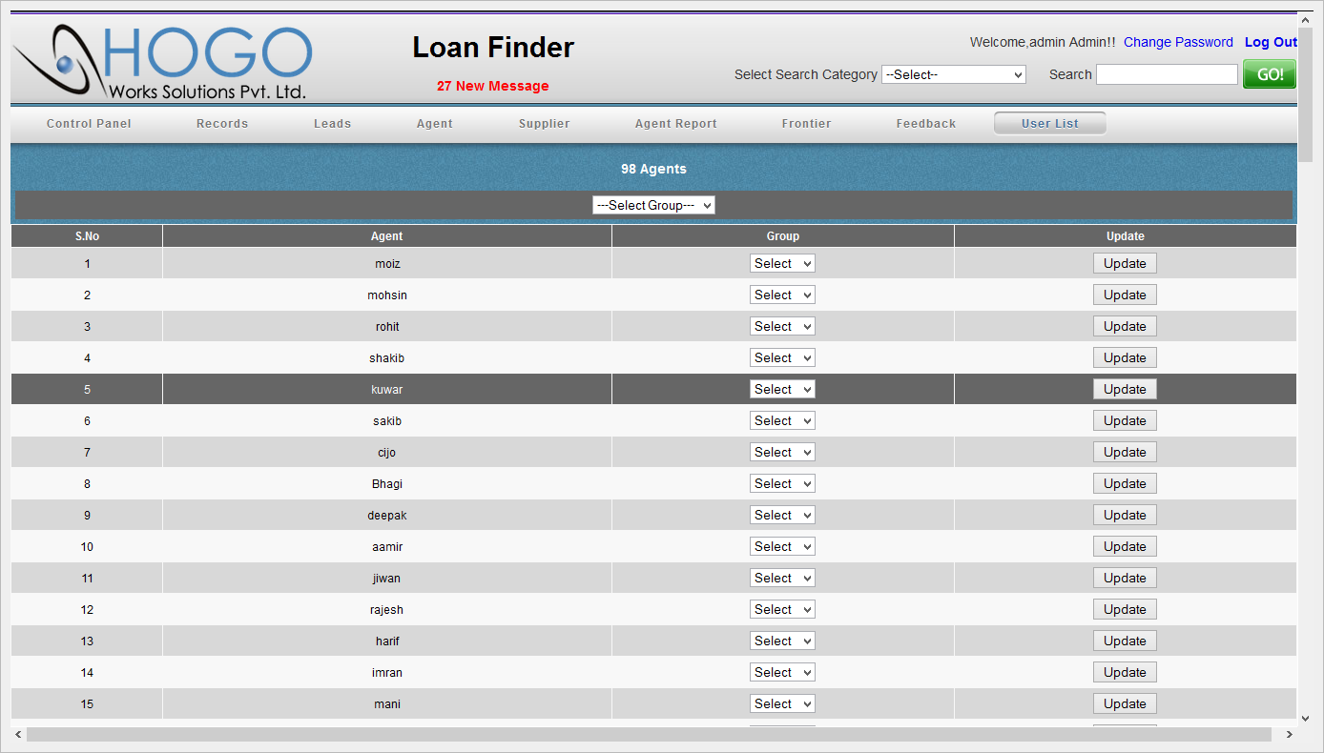Open the Leads menu item
The width and height of the screenshot is (1324, 753).
332,124
